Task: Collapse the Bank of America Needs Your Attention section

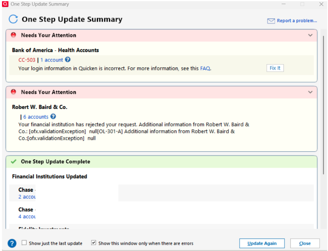Action: coord(310,35)
